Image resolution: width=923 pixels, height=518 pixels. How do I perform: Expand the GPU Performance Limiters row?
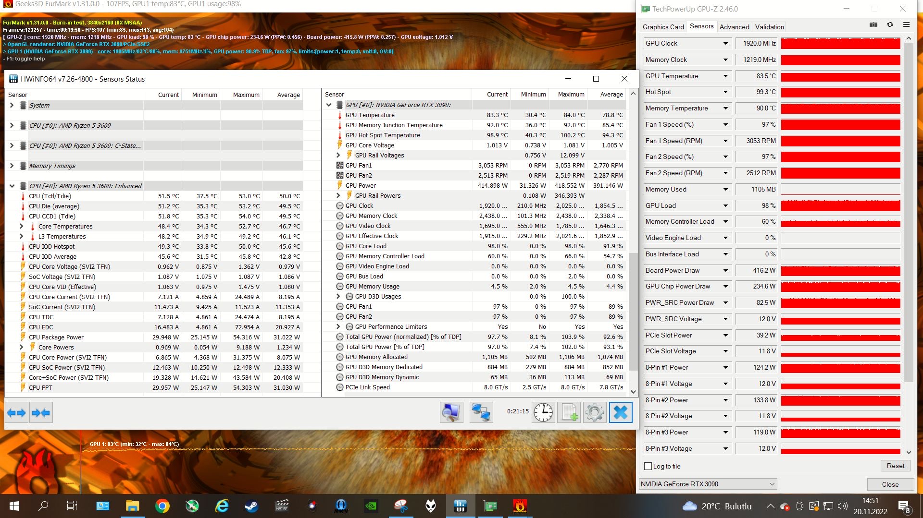coord(338,326)
